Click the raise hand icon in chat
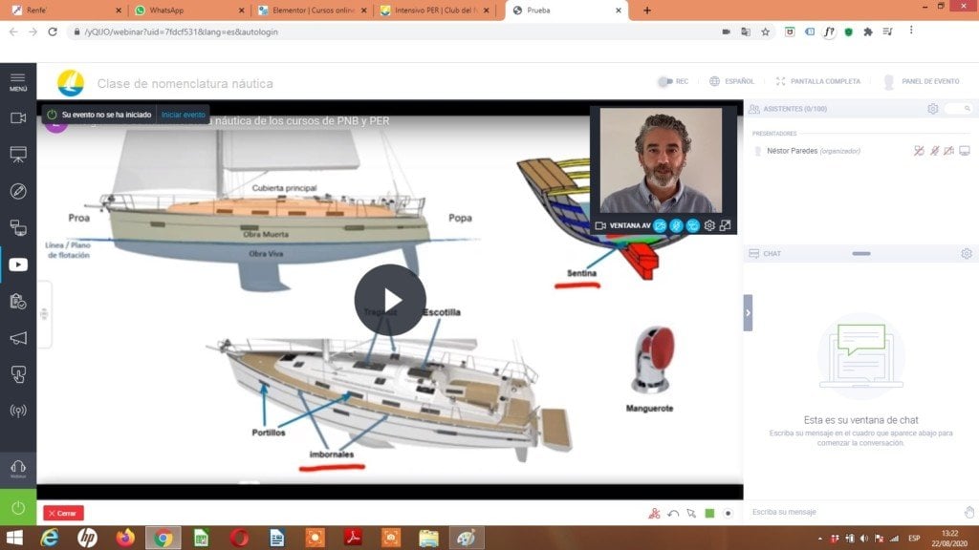979x550 pixels. click(969, 512)
